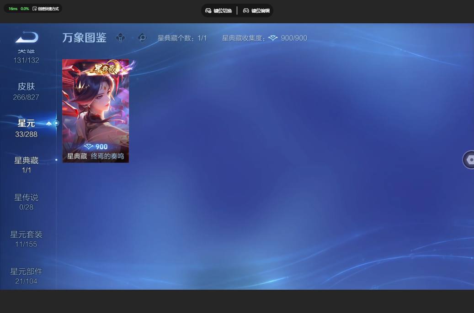Click the back arrow icon
Viewport: 474px width, 313px height.
pyautogui.click(x=27, y=37)
